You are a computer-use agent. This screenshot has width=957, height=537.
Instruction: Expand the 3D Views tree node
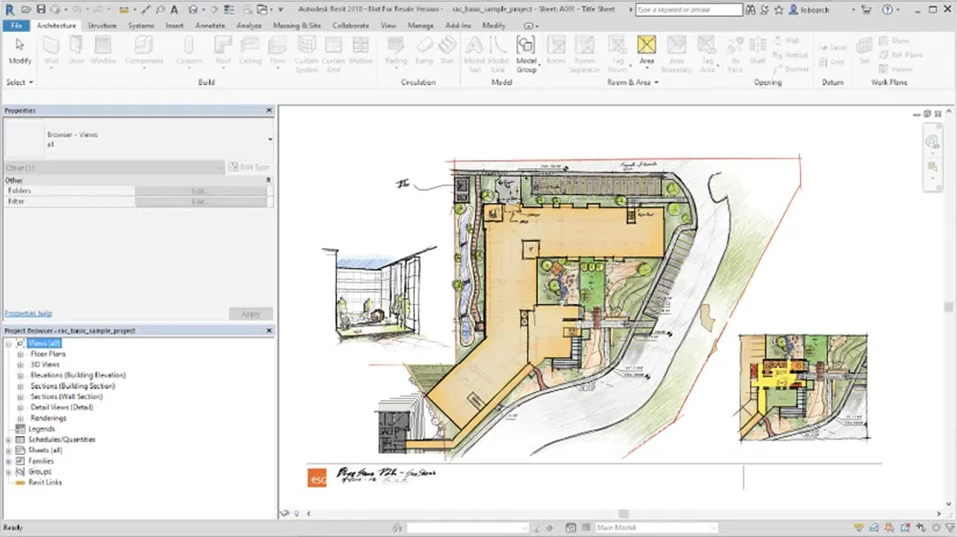pyautogui.click(x=20, y=364)
